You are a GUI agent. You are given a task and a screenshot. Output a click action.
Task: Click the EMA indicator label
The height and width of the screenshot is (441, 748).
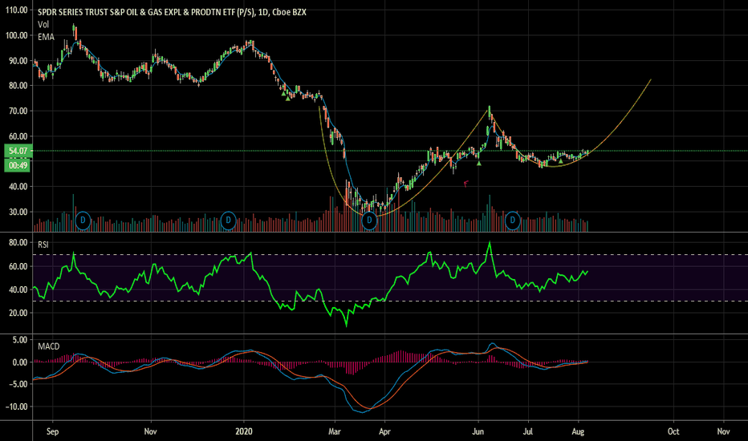click(47, 37)
